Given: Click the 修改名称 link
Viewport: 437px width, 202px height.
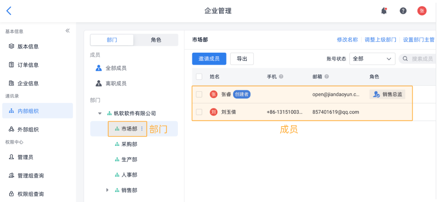Looking at the screenshot, I should coord(347,40).
